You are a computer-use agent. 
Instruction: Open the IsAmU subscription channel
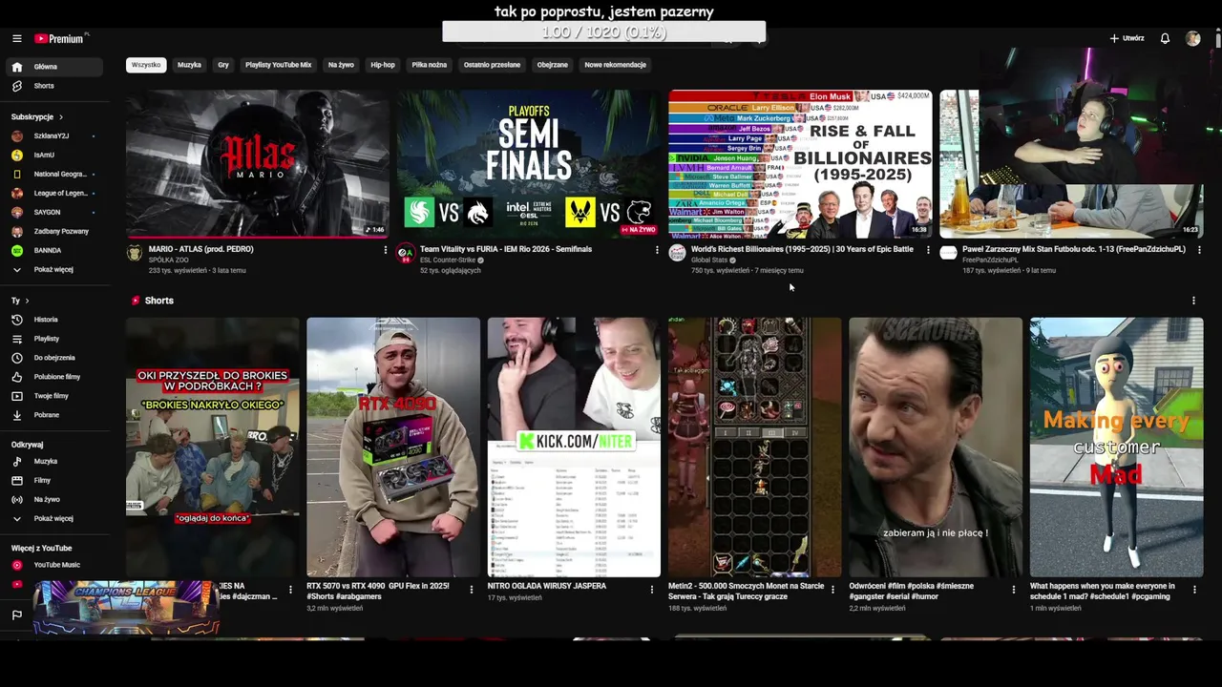(53, 155)
